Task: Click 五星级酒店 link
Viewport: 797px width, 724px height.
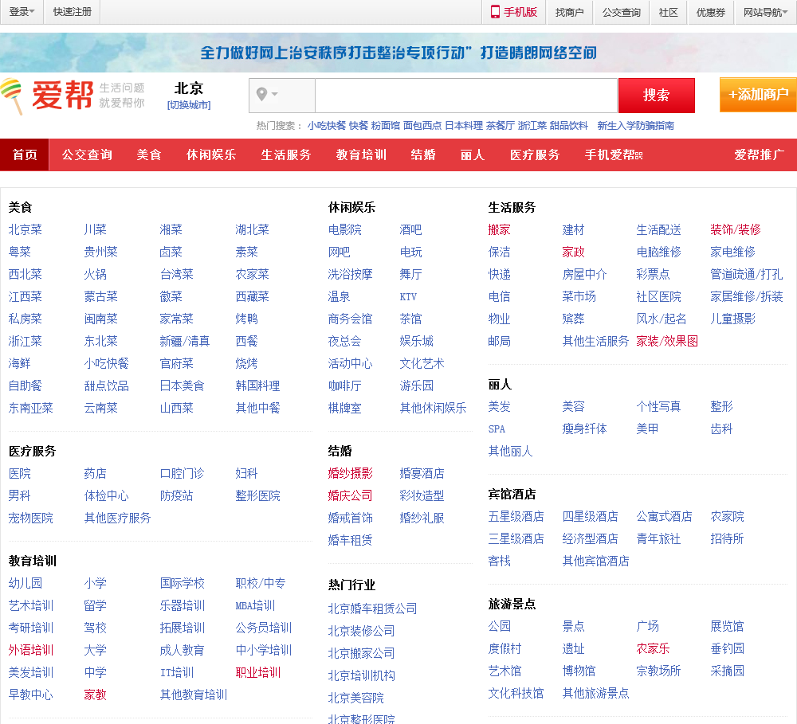Action: click(x=516, y=517)
